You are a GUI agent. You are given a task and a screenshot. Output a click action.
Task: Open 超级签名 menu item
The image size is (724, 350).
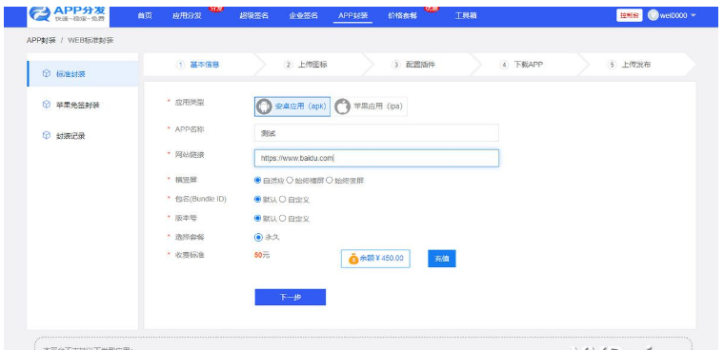coord(254,15)
